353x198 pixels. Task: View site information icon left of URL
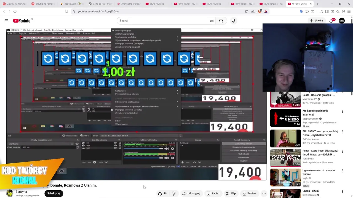pyautogui.click(x=73, y=11)
